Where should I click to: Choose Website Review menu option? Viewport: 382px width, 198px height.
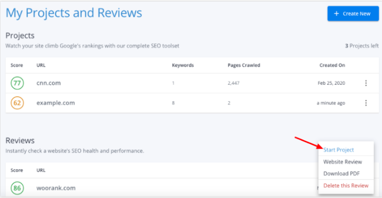343,162
